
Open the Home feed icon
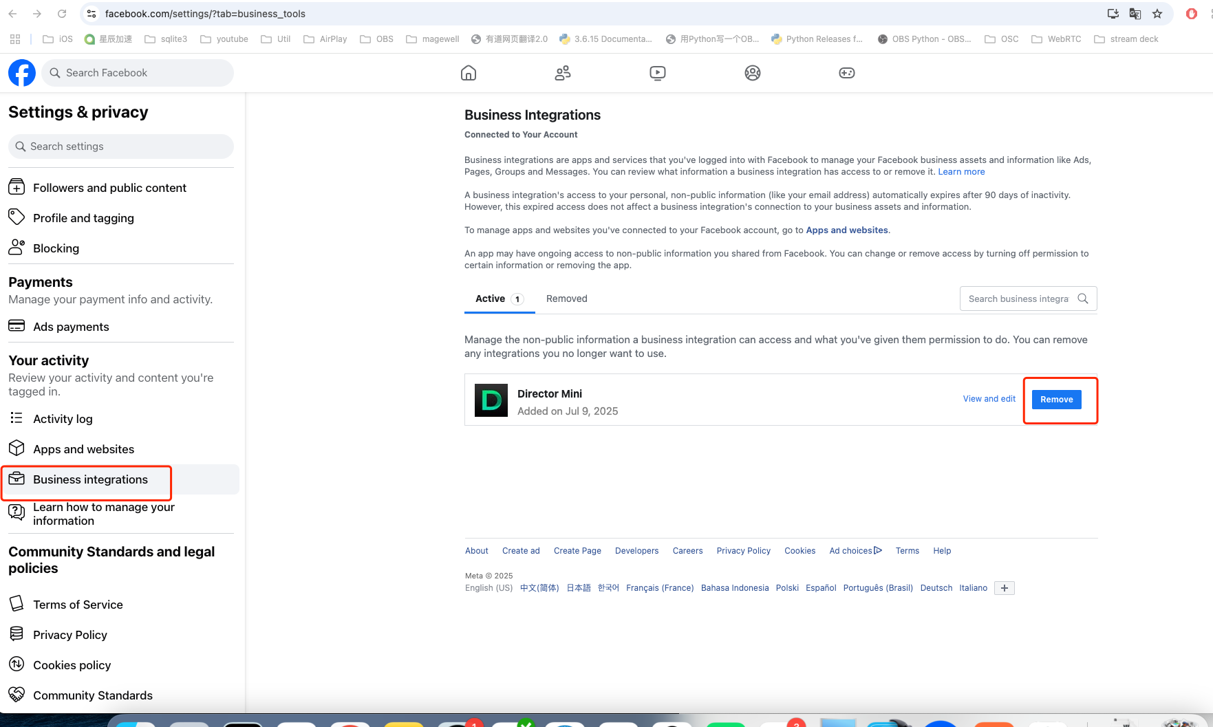[469, 73]
